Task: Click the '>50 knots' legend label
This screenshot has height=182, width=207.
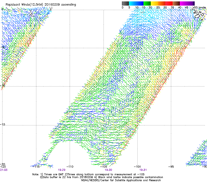Action: [x=199, y=8]
